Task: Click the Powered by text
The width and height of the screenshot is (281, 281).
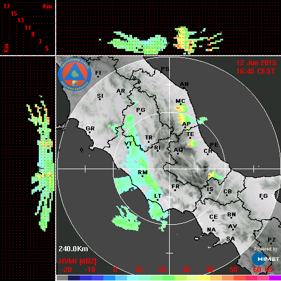Action: (266, 249)
